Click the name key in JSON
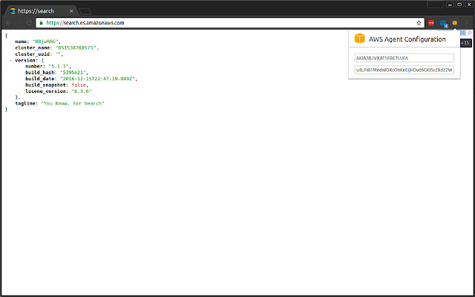The width and height of the screenshot is (475, 297). [x=22, y=42]
